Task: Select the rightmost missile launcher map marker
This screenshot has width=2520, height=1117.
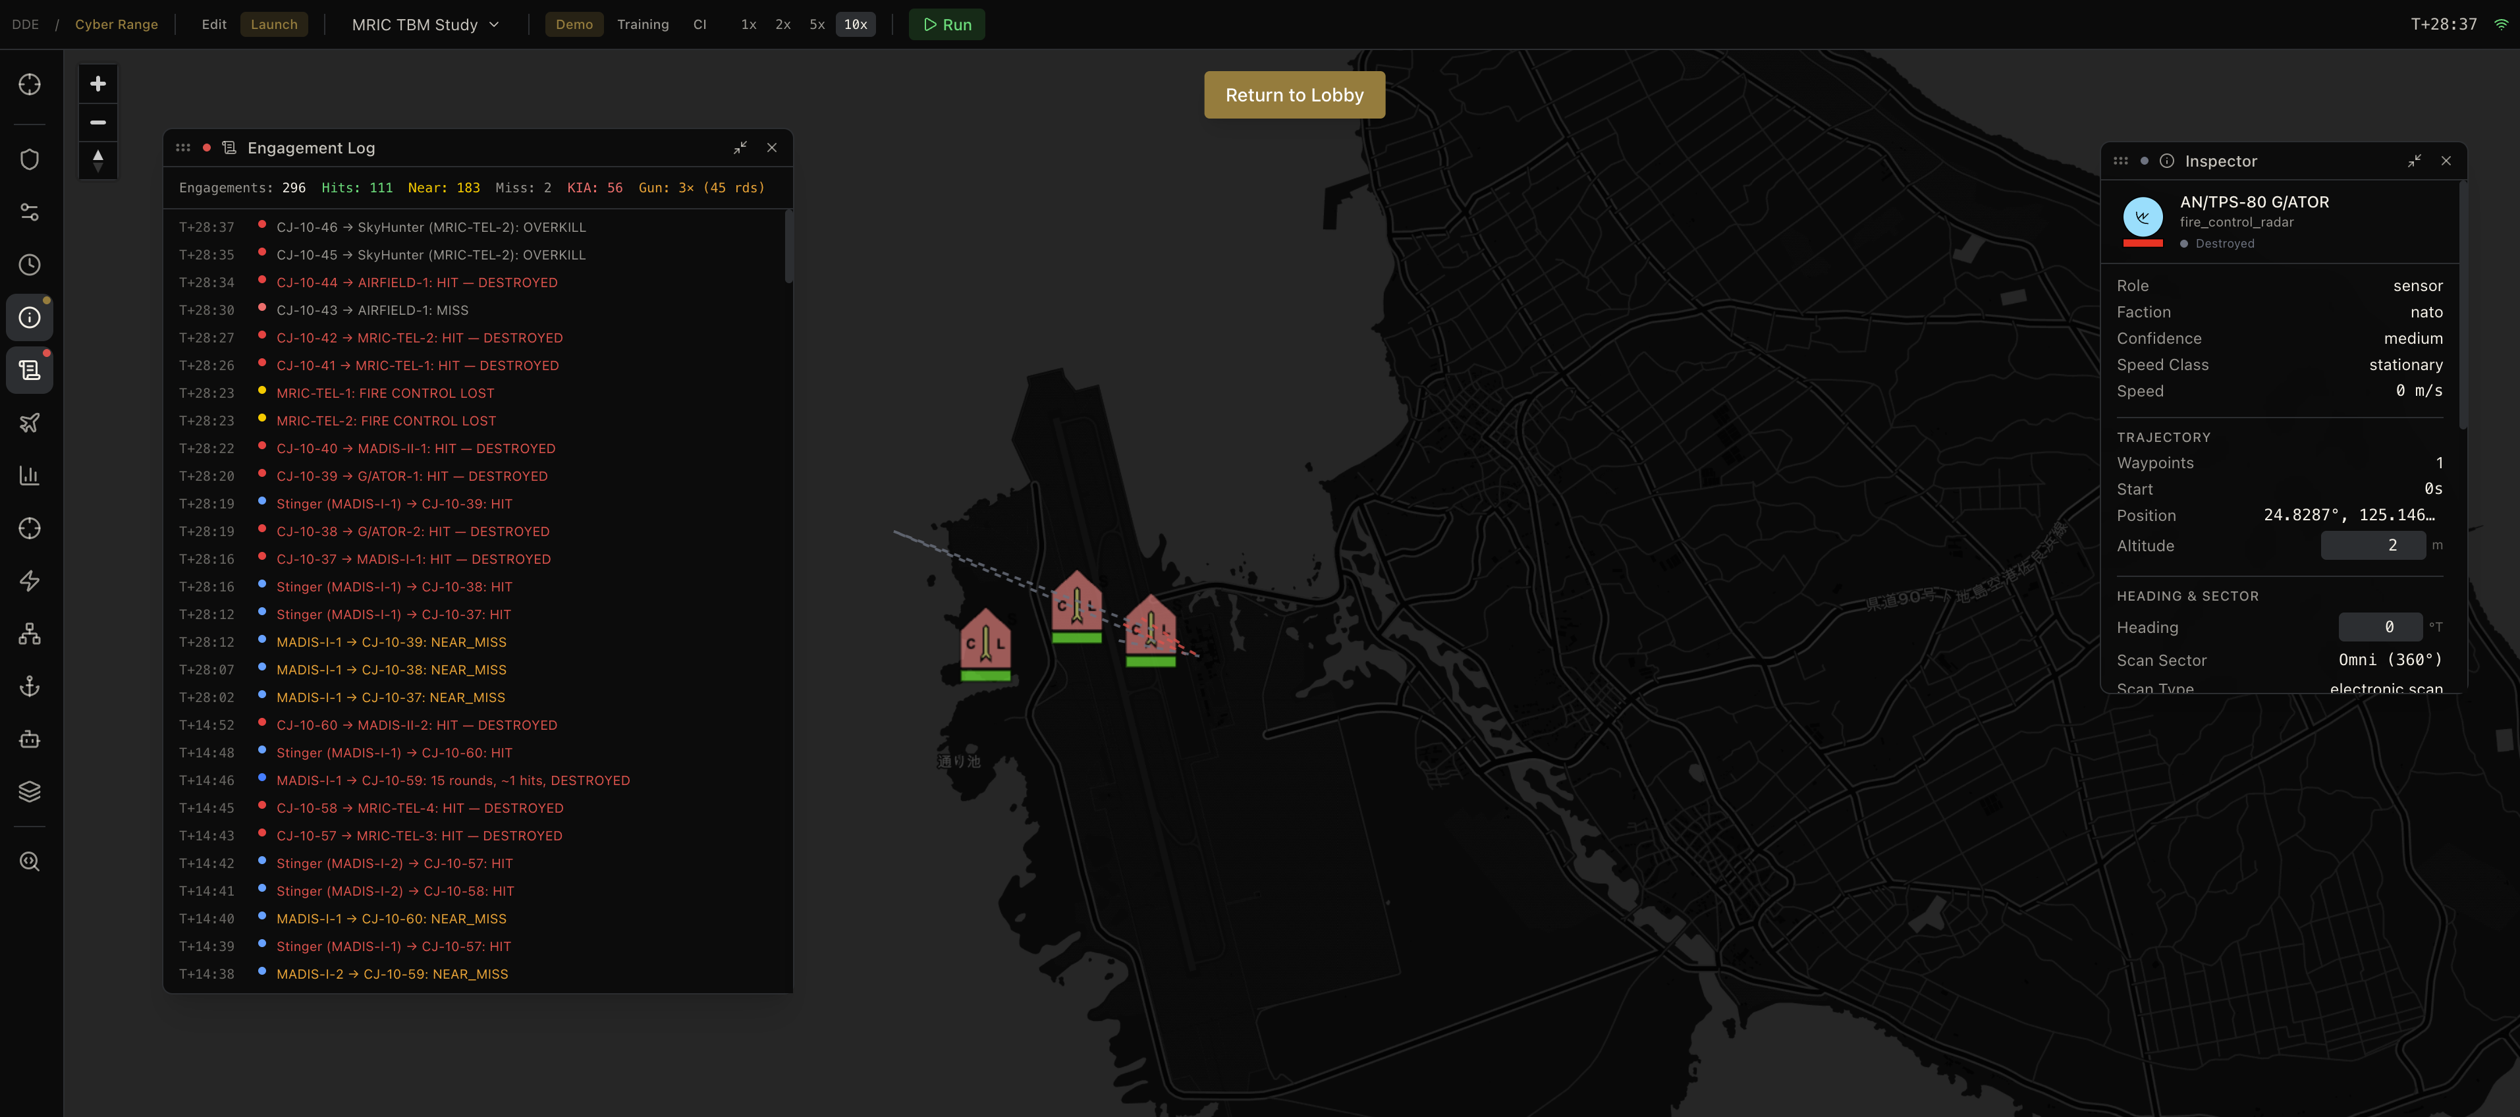Action: pyautogui.click(x=1151, y=631)
